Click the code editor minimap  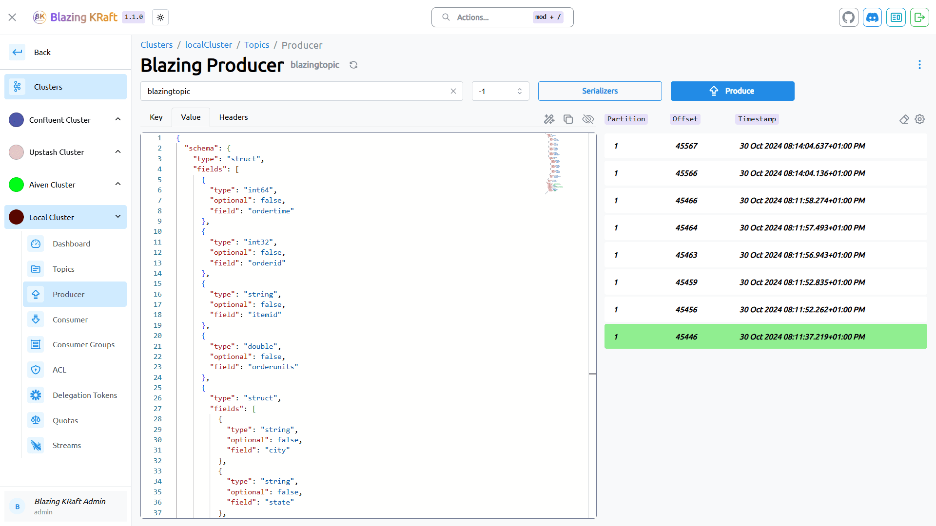point(554,164)
